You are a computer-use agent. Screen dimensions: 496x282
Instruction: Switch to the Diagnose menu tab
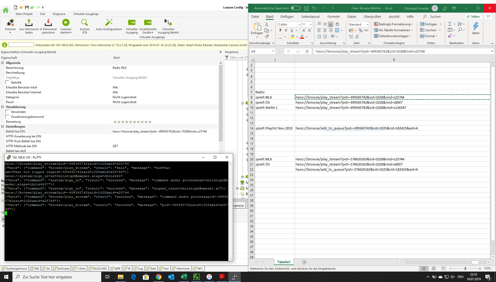[59, 14]
